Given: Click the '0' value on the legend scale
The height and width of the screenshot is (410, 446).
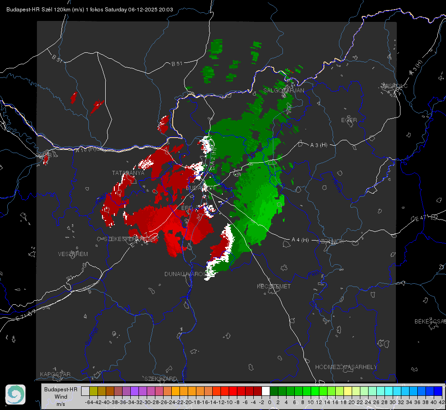Looking at the screenshot, I should (x=270, y=402).
